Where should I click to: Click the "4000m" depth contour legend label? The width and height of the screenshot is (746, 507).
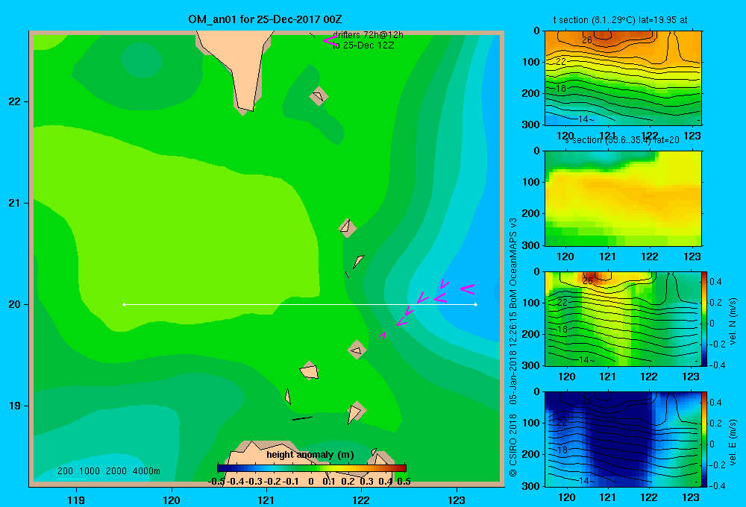click(146, 471)
